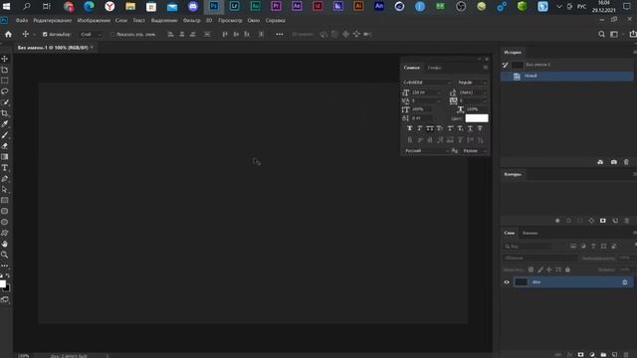Screen dimensions: 637x358
Task: Select the Move tool in the toolbar
Action: tap(5, 59)
